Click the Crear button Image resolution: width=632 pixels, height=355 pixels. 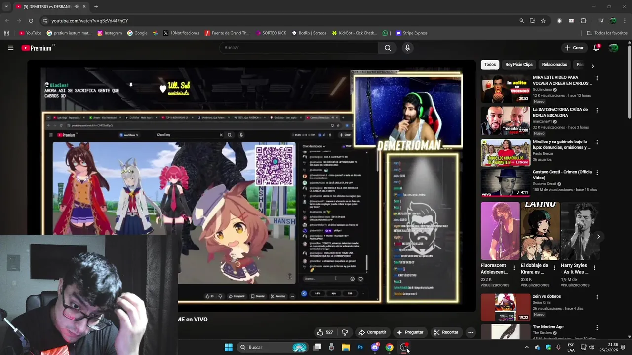pyautogui.click(x=574, y=48)
